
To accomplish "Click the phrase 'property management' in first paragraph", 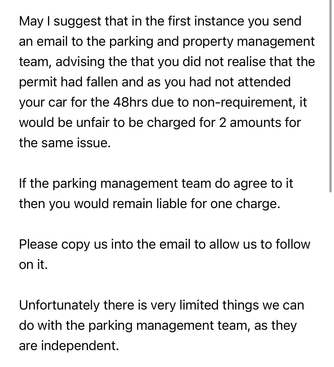I will (248, 42).
